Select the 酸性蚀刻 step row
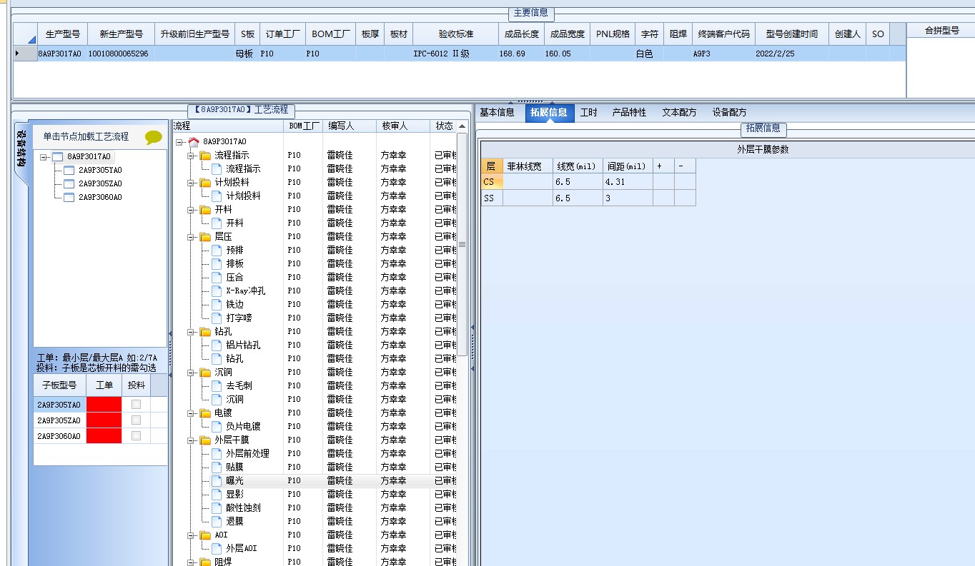The height and width of the screenshot is (566, 975). point(243,508)
